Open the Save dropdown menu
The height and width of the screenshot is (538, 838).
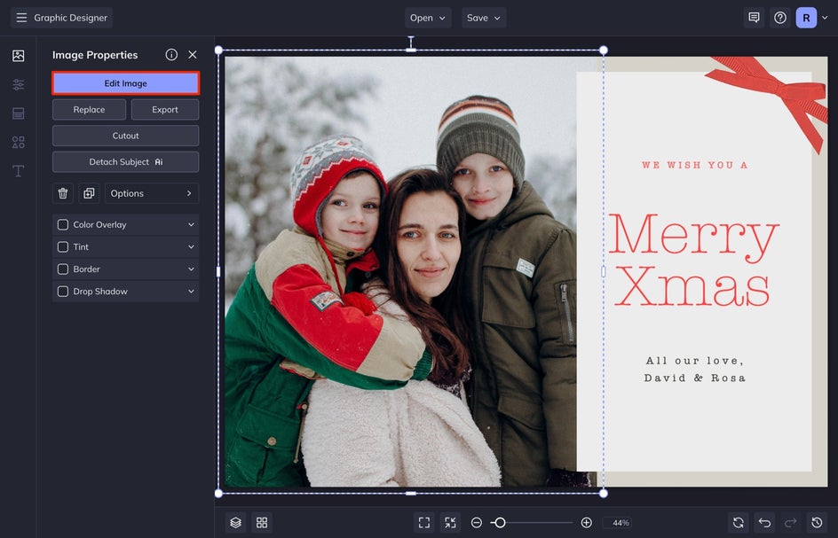pyautogui.click(x=484, y=18)
